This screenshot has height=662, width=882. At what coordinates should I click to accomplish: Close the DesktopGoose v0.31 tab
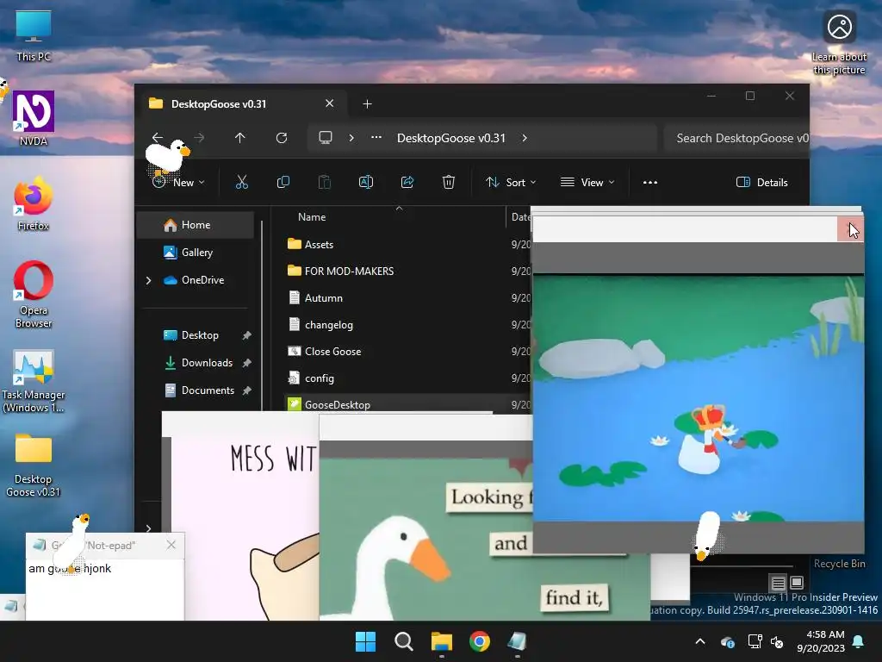[330, 103]
